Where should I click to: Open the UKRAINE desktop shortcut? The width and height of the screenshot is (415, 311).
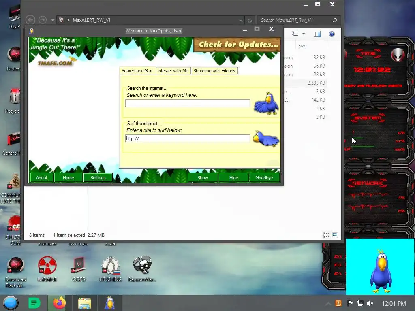tap(47, 269)
